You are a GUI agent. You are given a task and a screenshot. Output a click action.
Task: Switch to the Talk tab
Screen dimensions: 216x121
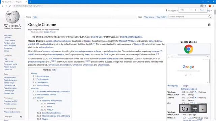[35, 17]
